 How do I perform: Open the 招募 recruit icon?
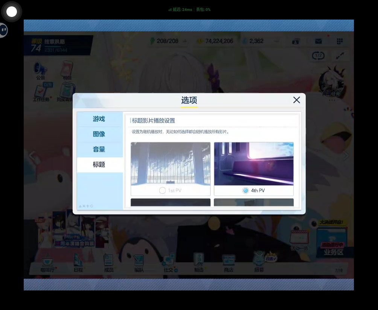coord(259,262)
